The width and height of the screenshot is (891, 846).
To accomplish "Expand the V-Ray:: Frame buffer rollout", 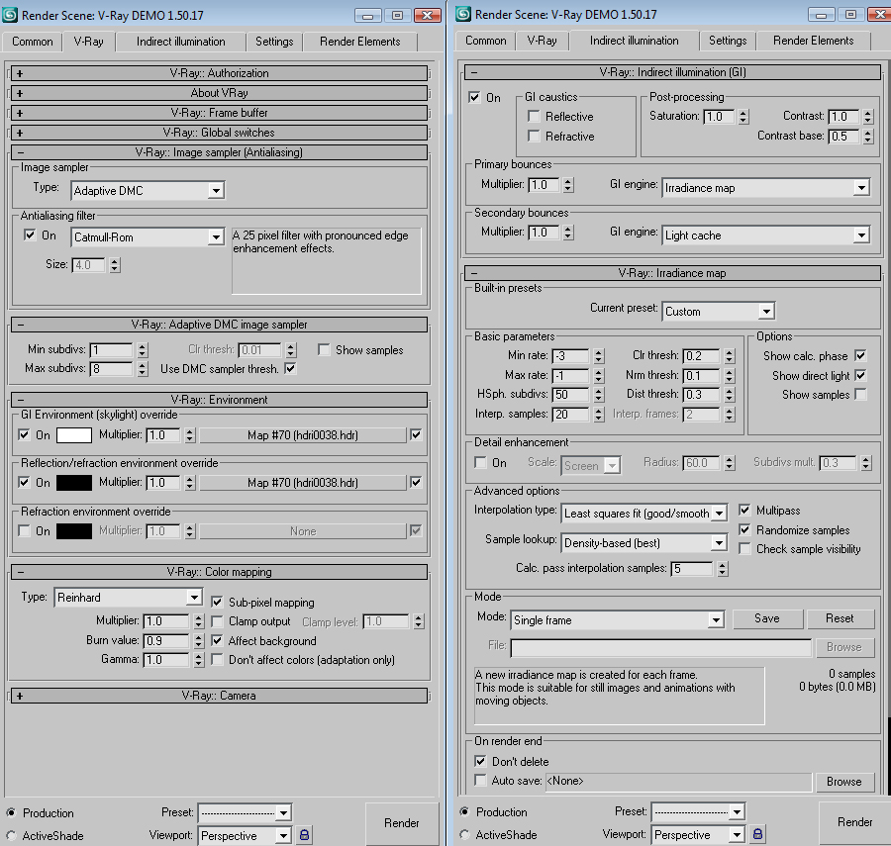I will pyautogui.click(x=220, y=113).
